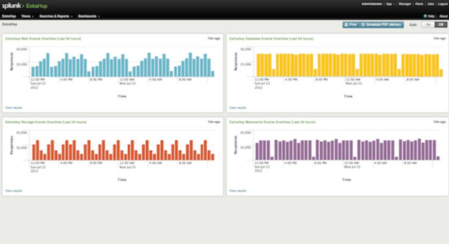Screen dimensions: 449x244
Task: Open the Jobs link
Action: (x=430, y=4)
